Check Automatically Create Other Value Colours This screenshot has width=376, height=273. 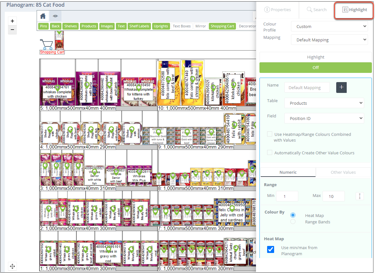pyautogui.click(x=270, y=153)
